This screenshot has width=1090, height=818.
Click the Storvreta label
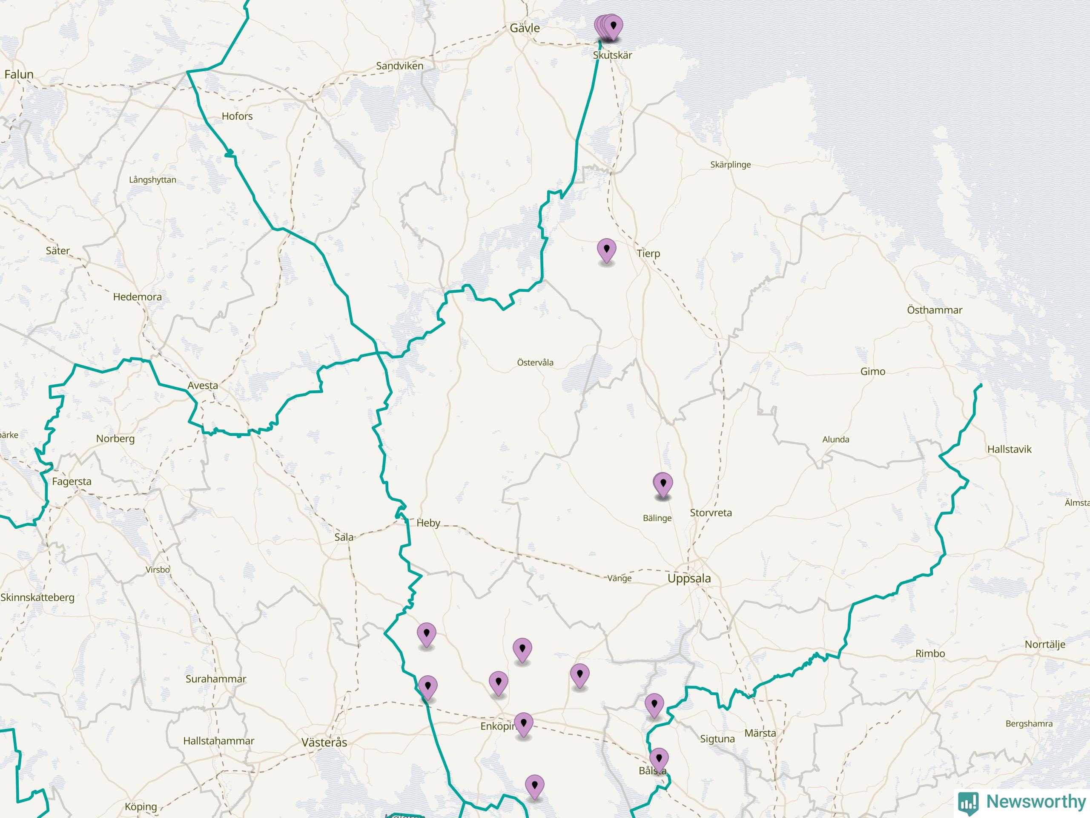coord(711,513)
